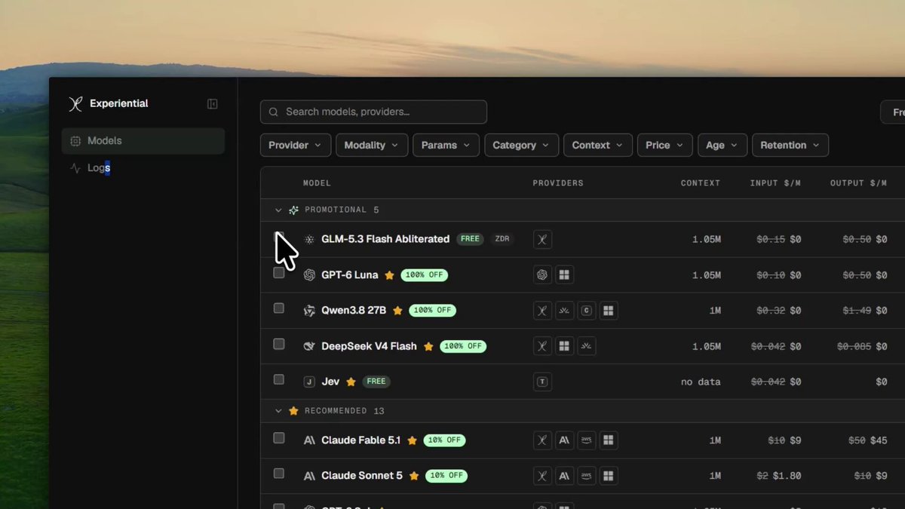Click the Experiential logo icon in the sidebar
The image size is (905, 509).
point(75,104)
